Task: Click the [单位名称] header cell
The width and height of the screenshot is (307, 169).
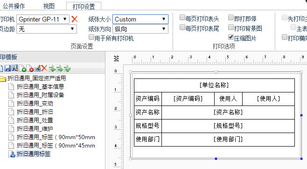Action: pyautogui.click(x=215, y=85)
